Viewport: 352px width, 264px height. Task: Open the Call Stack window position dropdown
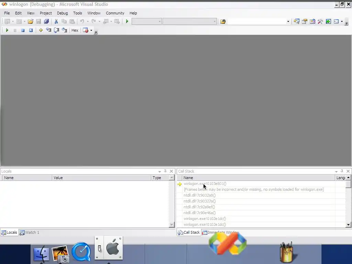tap(336, 172)
